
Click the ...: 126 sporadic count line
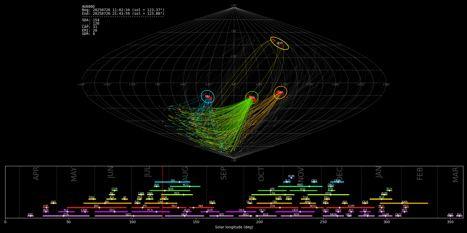(x=91, y=24)
